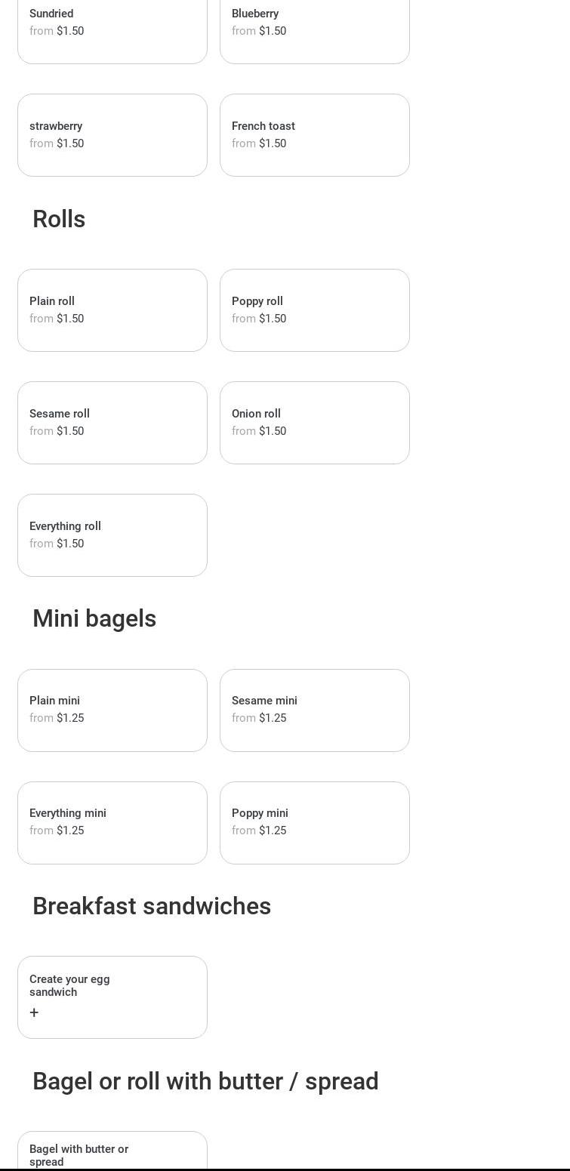
Task: Select Bagel with butter or spread
Action: pyautogui.click(x=112, y=1153)
